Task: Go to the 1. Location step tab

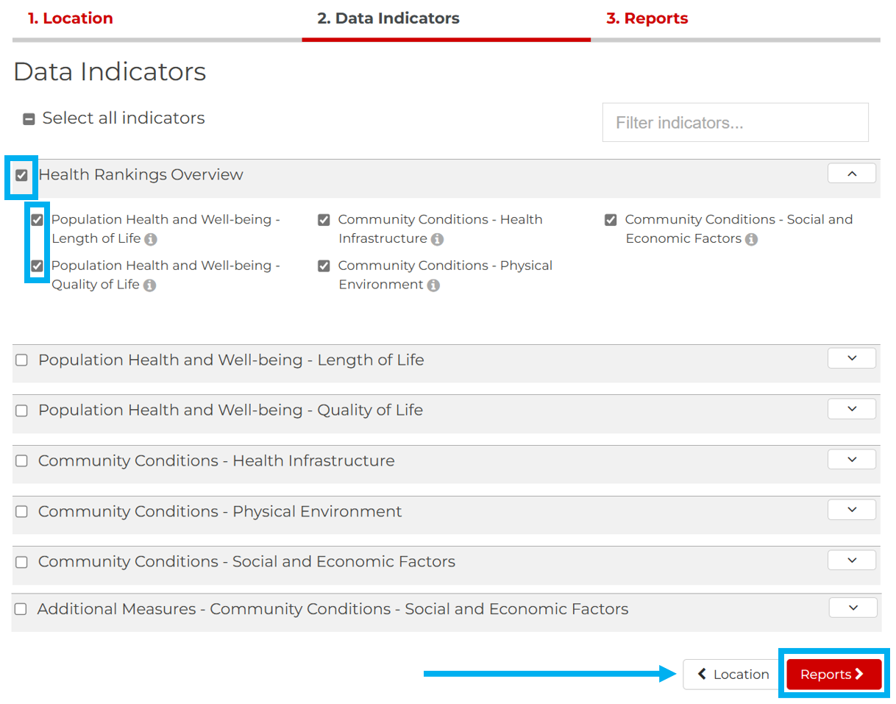Action: (71, 18)
